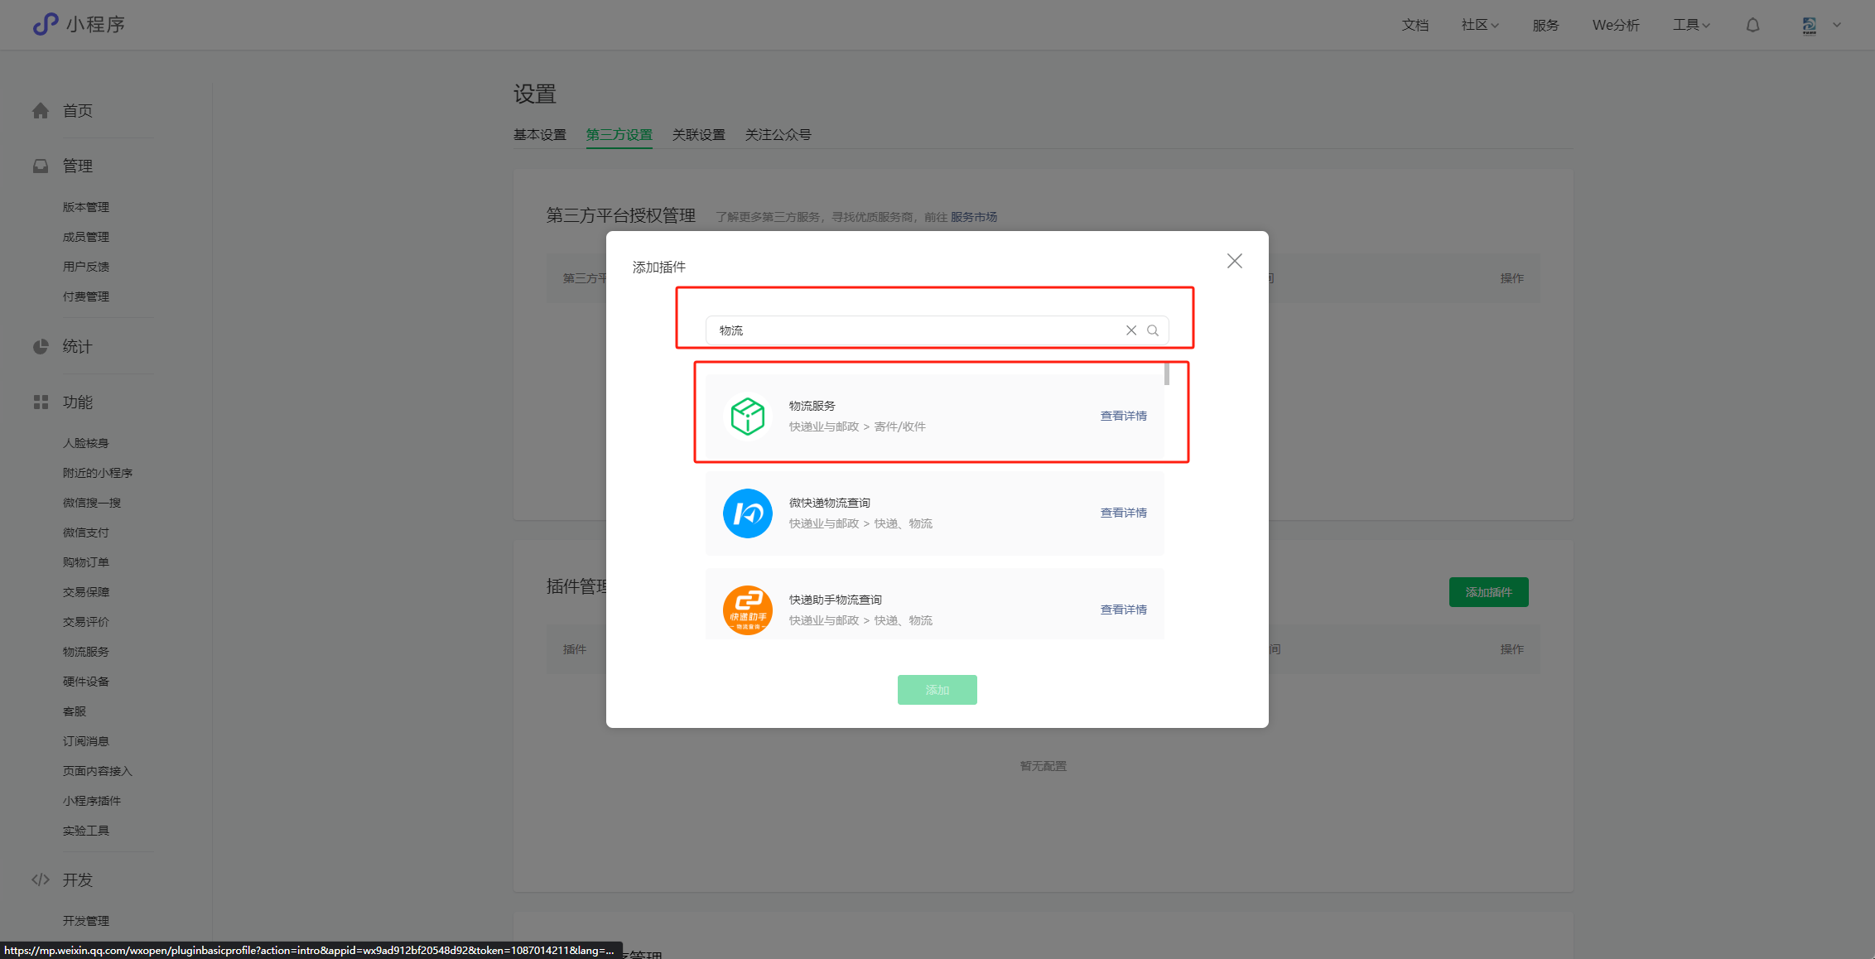Viewport: 1875px width, 959px height.
Task: Click the 小程序 logo icon
Action: 46,24
